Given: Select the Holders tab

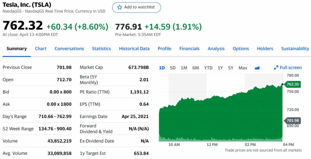Looking at the screenshot, I should [x=265, y=49].
